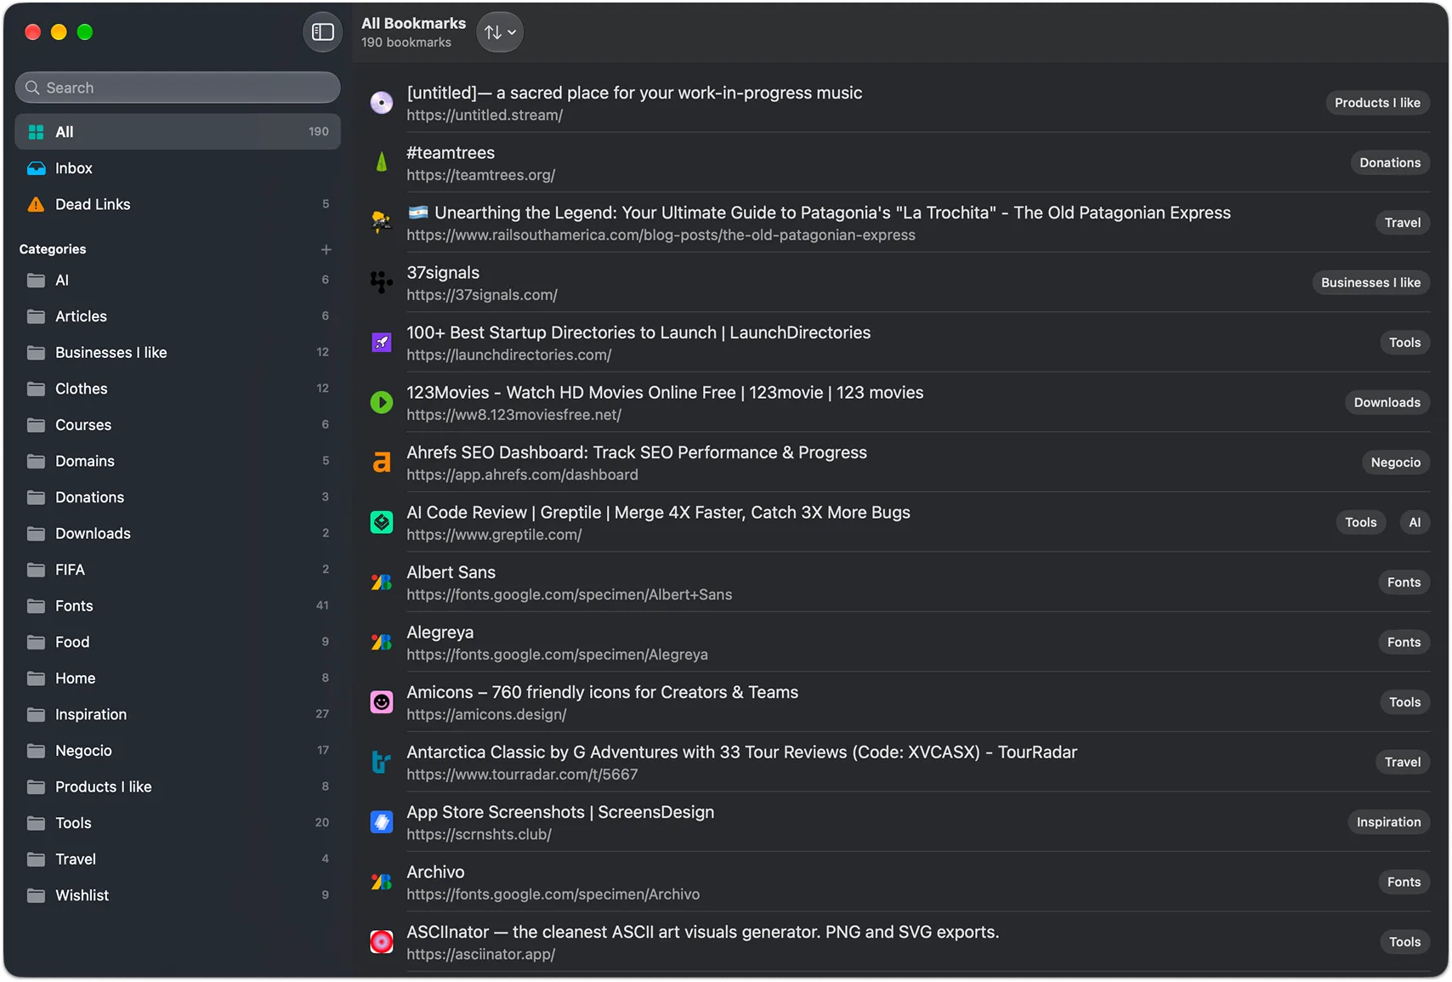Open the Courses category
Viewport: 1452px width, 982px height.
coord(178,425)
